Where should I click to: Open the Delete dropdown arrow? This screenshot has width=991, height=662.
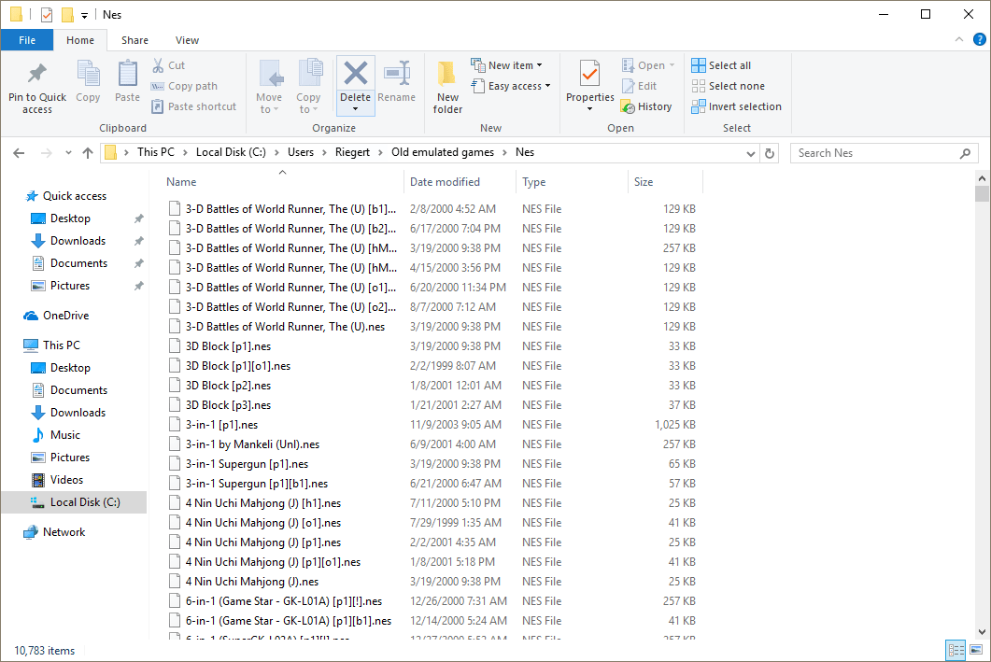355,109
